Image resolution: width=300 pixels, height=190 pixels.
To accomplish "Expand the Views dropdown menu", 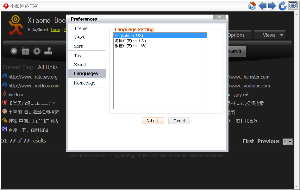I will point(270,35).
